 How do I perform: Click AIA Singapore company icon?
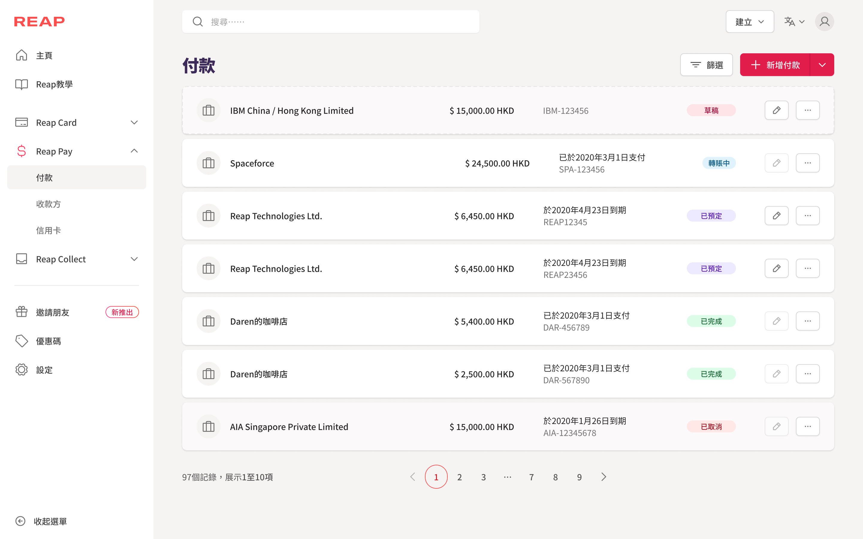pyautogui.click(x=208, y=426)
